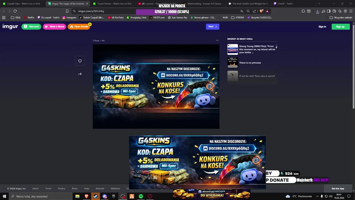Click the Windows Start button
The height and width of the screenshot is (200, 355).
[x=4, y=196]
